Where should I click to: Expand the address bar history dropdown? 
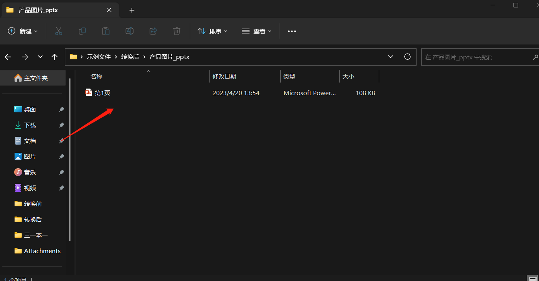(x=391, y=57)
